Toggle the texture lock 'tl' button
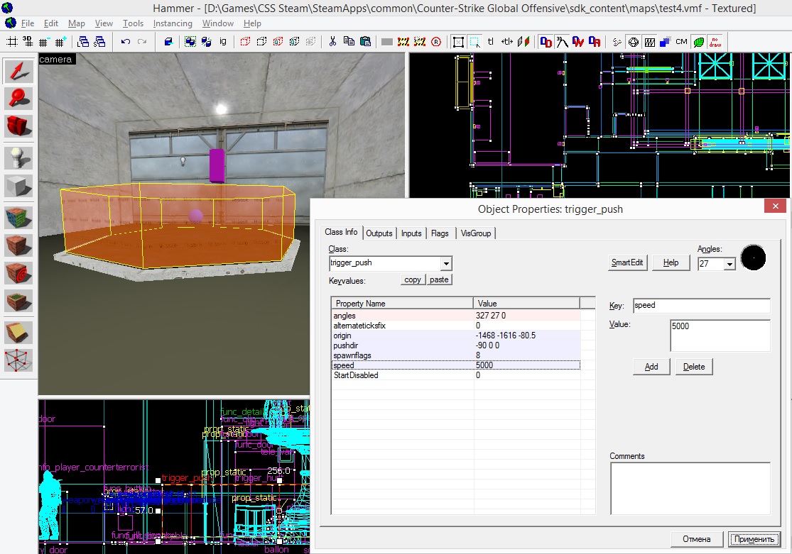This screenshot has width=792, height=554. click(490, 42)
